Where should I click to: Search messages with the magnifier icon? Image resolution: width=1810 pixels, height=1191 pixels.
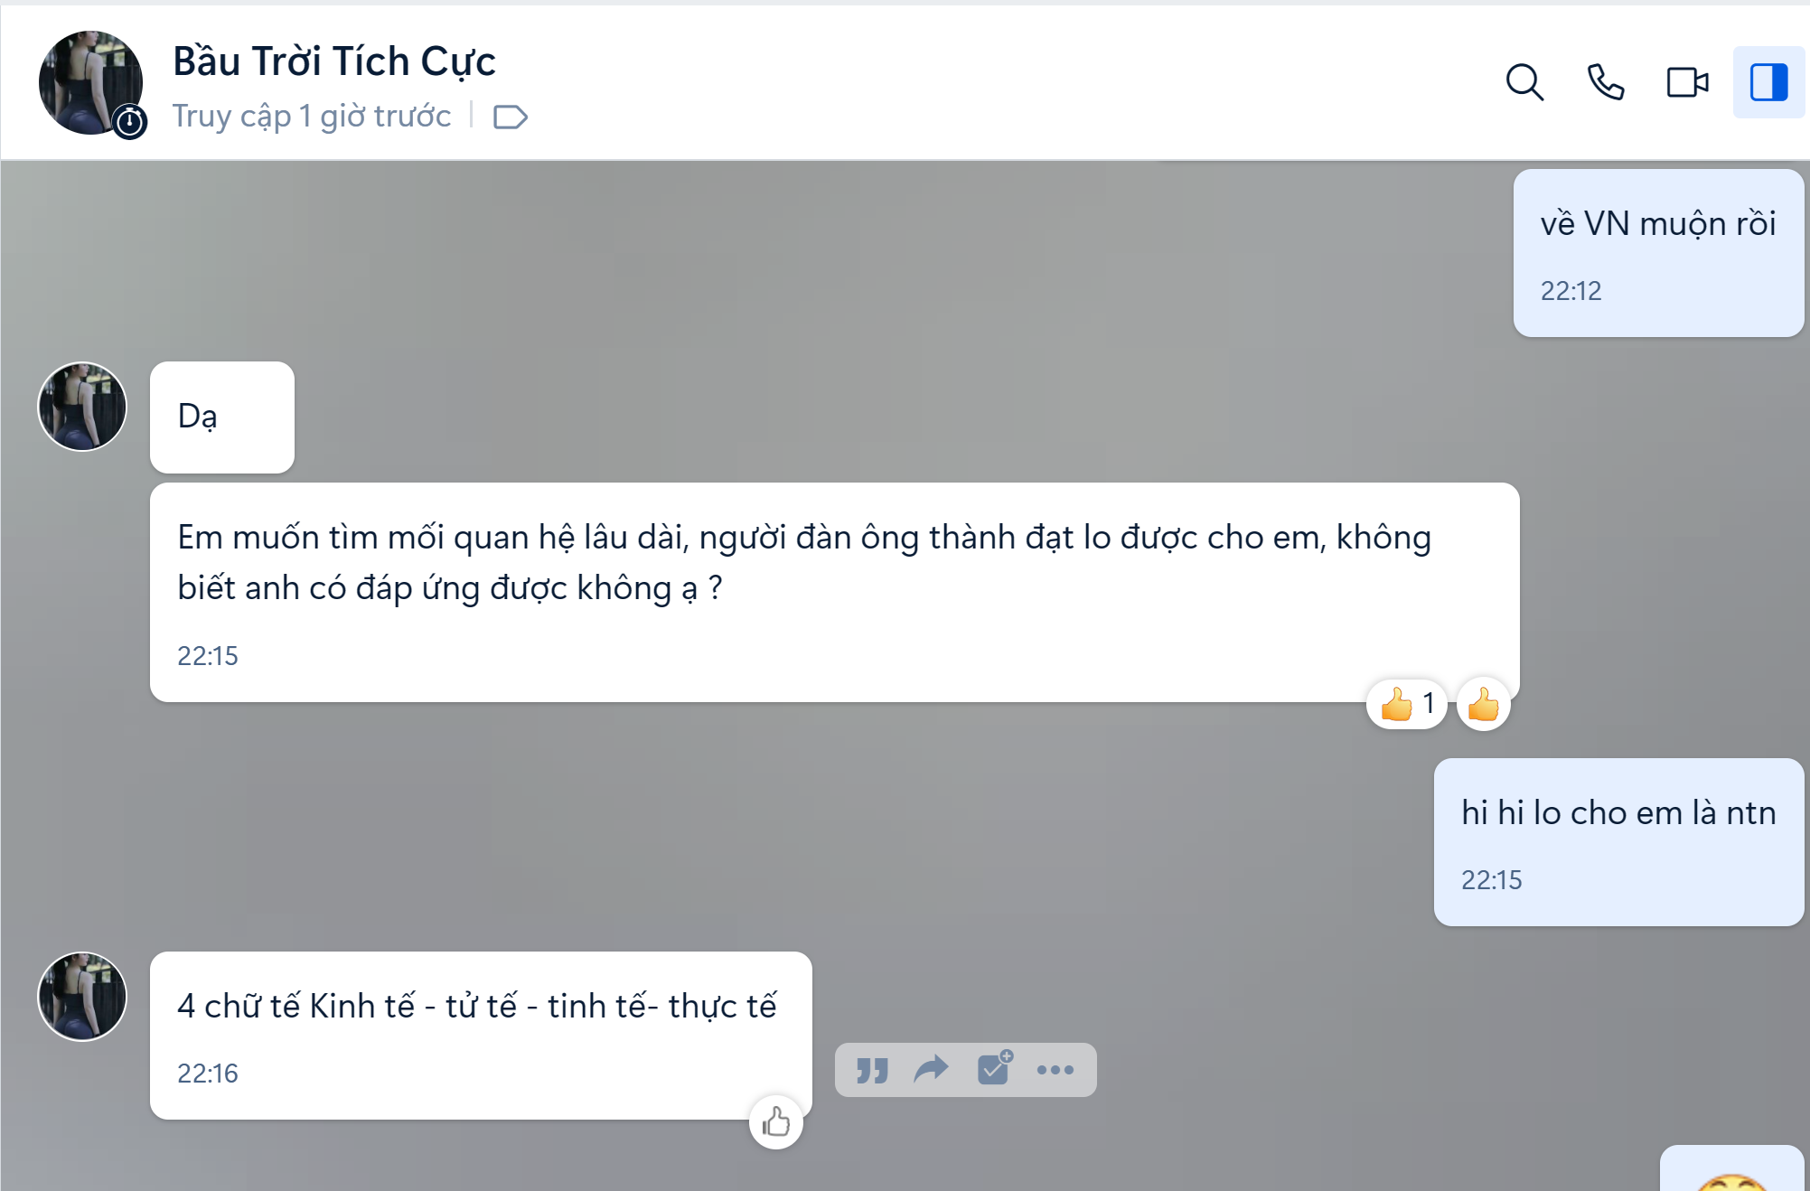click(x=1524, y=82)
